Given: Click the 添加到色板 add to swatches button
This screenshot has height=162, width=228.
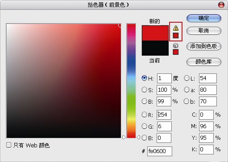Looking at the screenshot, I should 204,46.
